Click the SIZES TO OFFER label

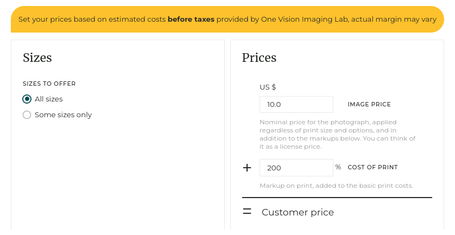49,84
